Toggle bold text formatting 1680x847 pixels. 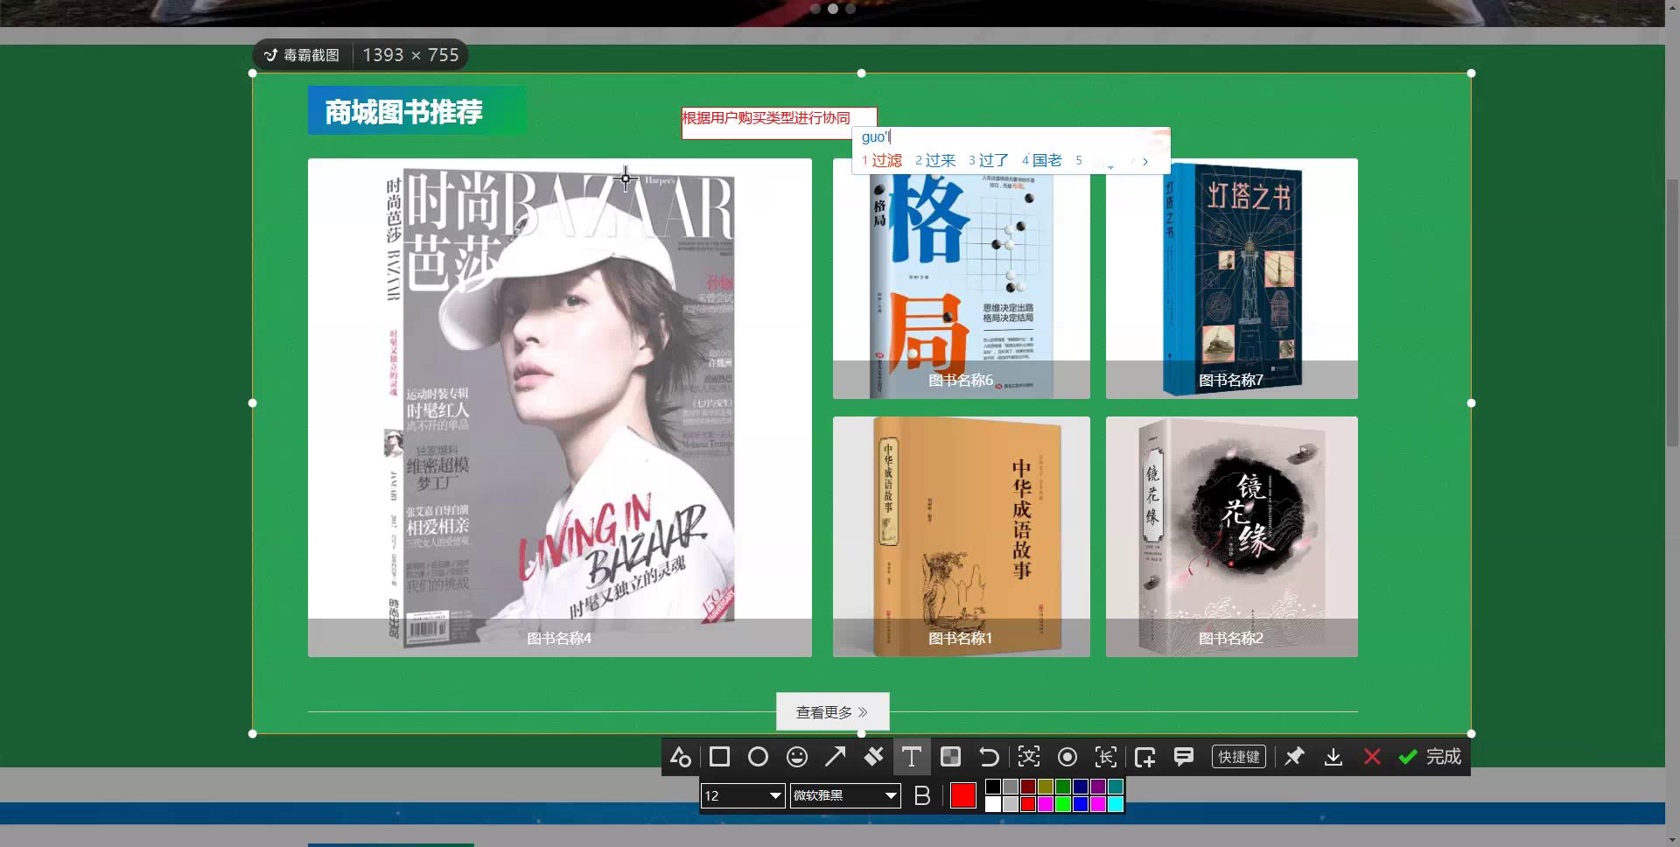click(x=921, y=795)
